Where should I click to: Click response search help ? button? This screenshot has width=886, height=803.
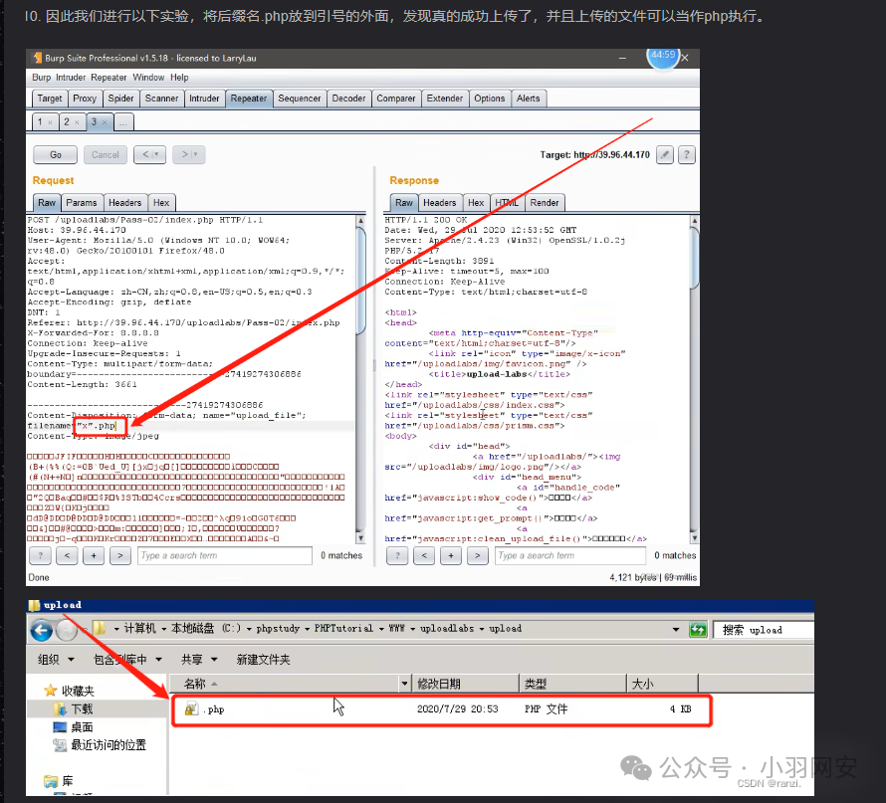(397, 555)
